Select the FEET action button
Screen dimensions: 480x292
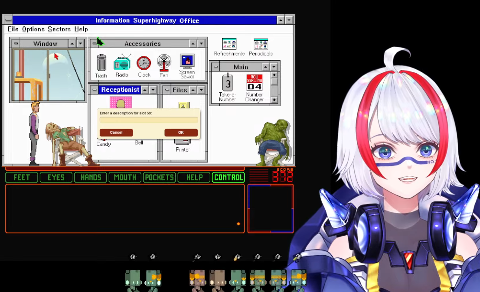click(x=22, y=177)
